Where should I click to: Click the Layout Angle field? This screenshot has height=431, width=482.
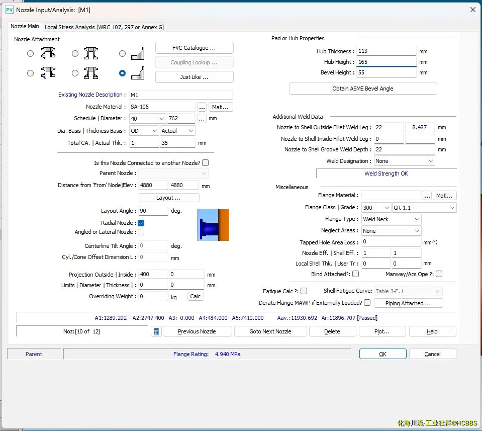(153, 211)
